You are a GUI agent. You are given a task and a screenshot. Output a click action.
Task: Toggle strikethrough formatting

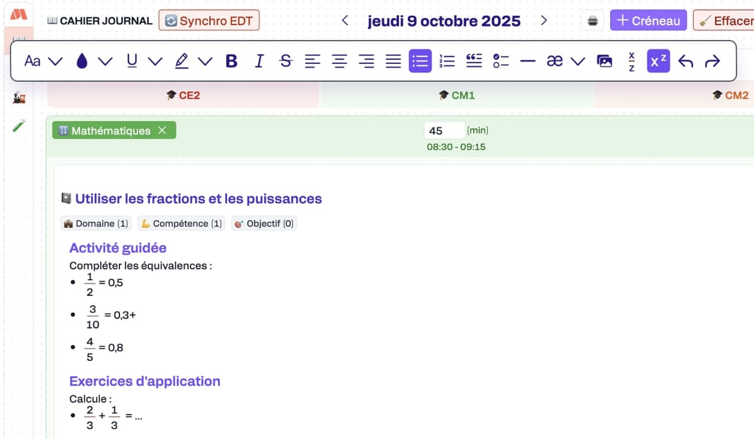tap(286, 61)
